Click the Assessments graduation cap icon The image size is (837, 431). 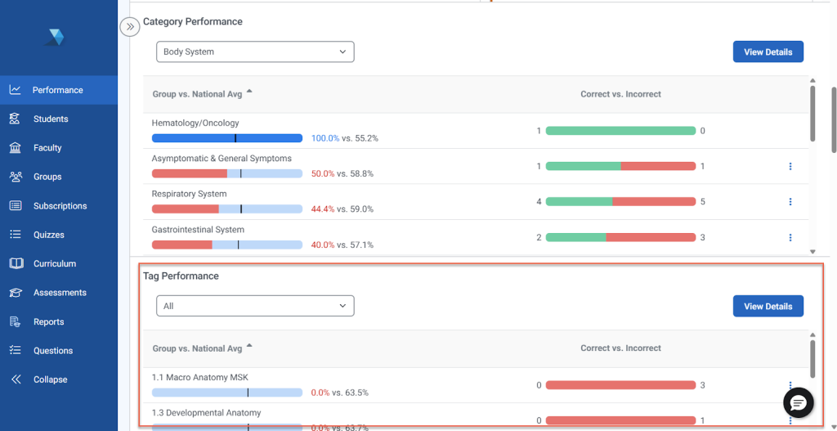(x=15, y=293)
